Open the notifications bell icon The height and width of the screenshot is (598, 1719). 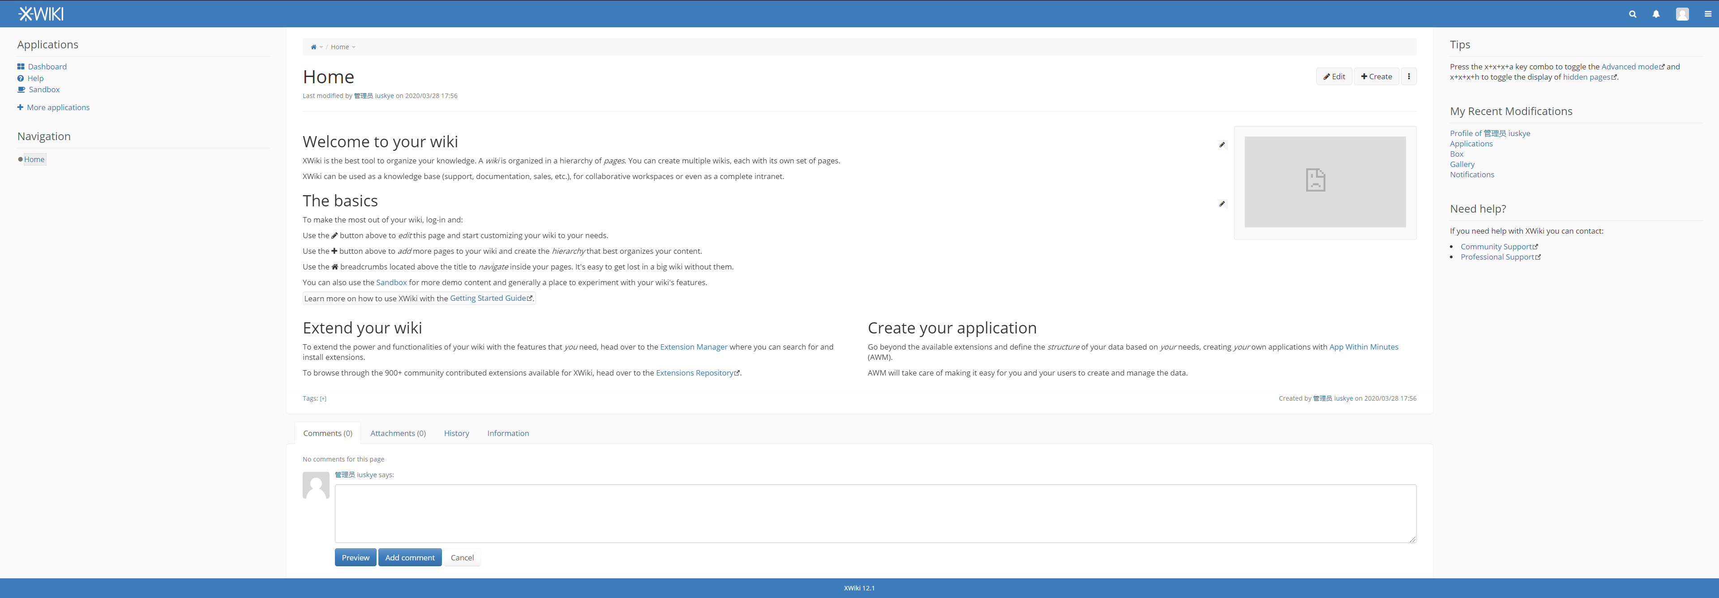click(1655, 14)
